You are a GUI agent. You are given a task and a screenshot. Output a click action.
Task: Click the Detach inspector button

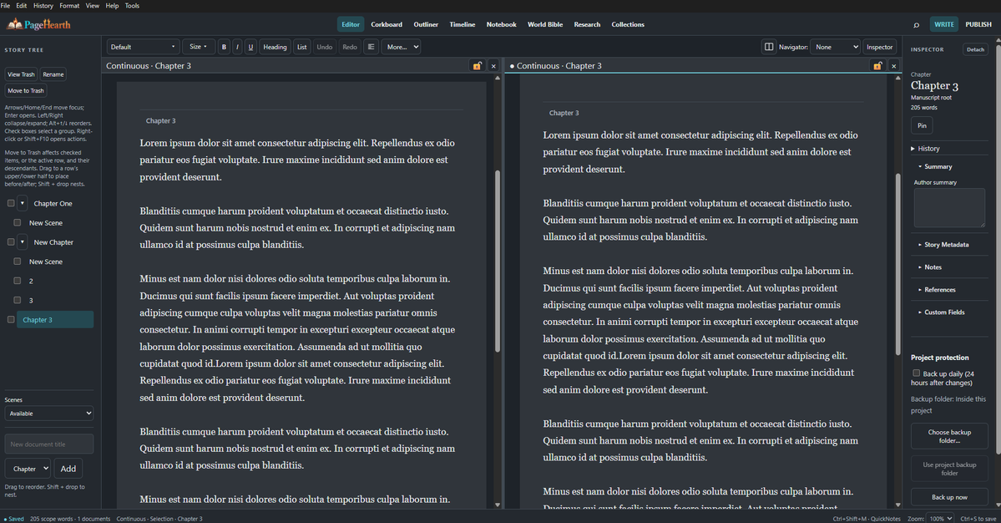(975, 49)
